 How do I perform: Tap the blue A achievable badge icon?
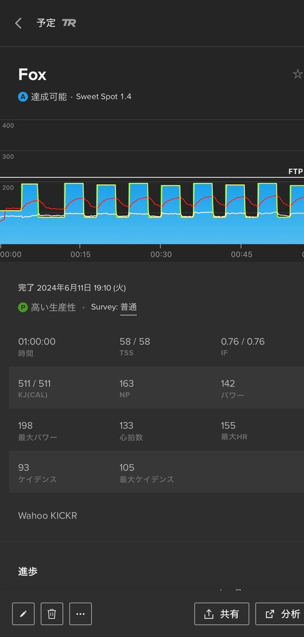(23, 97)
